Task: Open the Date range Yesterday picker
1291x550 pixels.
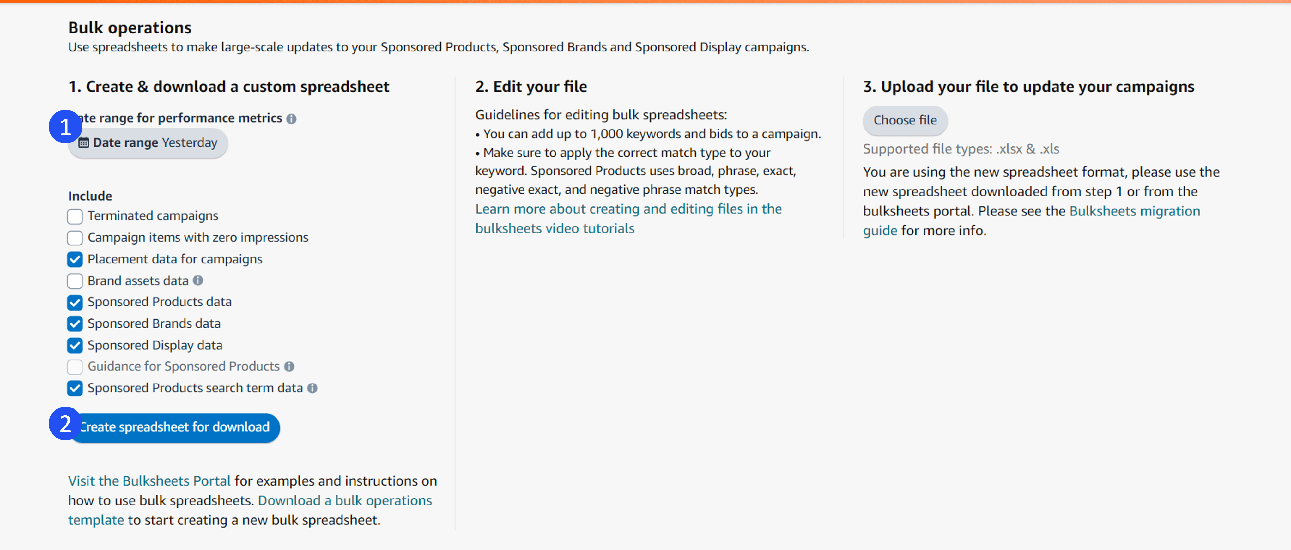Action: tap(155, 143)
